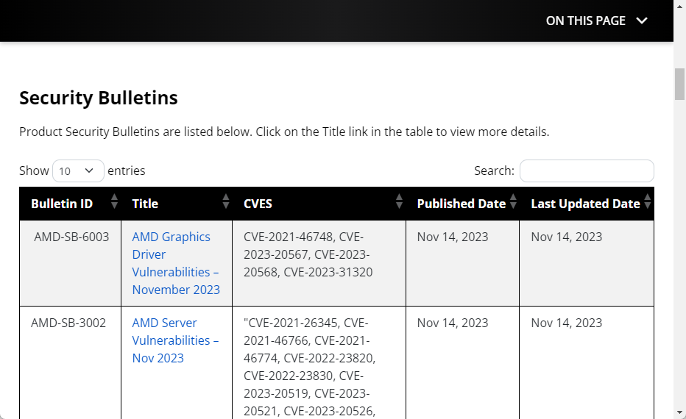Screen dimensions: 686x419
Task: Click the Title column header text
Action: click(x=145, y=204)
